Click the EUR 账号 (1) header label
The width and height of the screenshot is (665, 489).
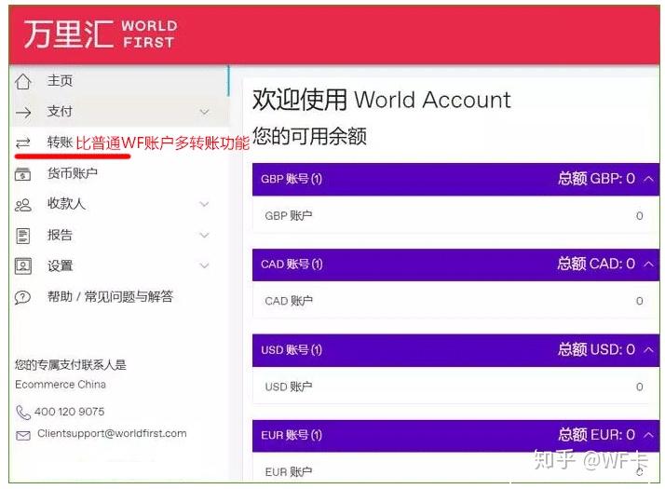point(292,435)
